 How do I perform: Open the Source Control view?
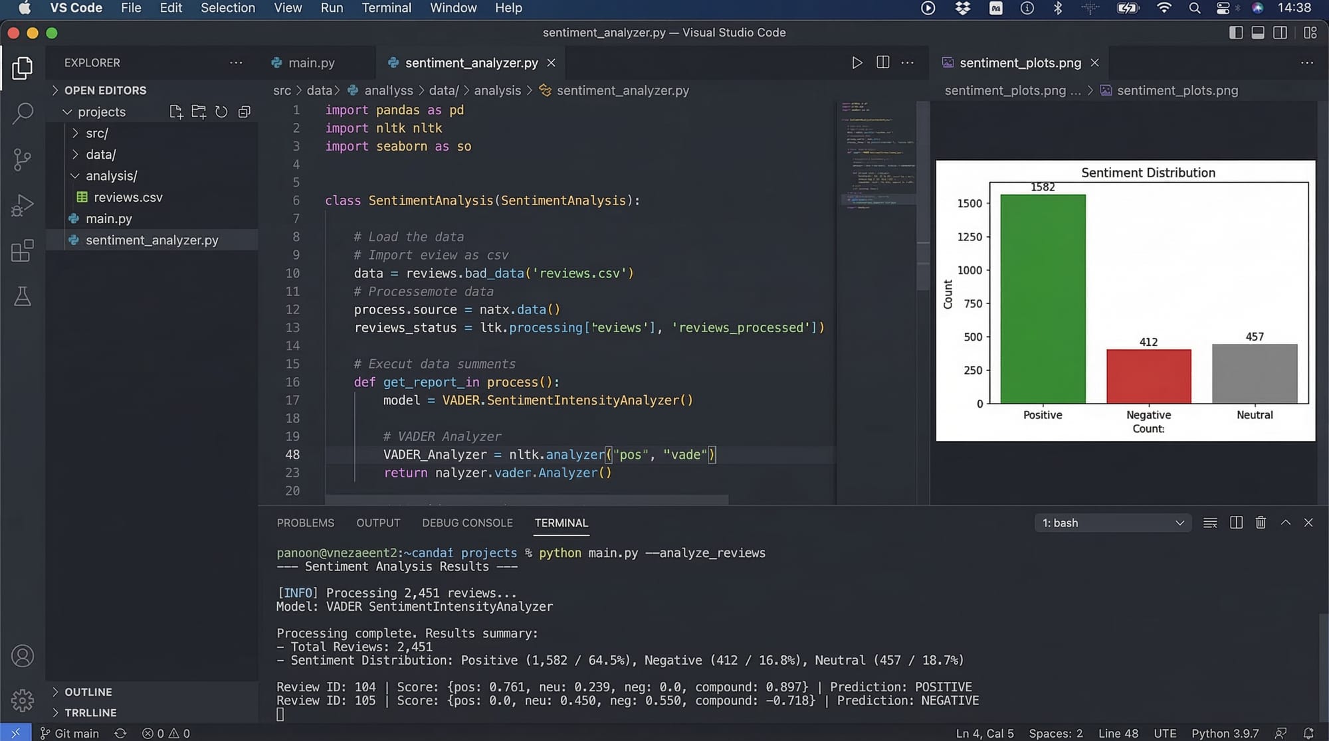23,159
